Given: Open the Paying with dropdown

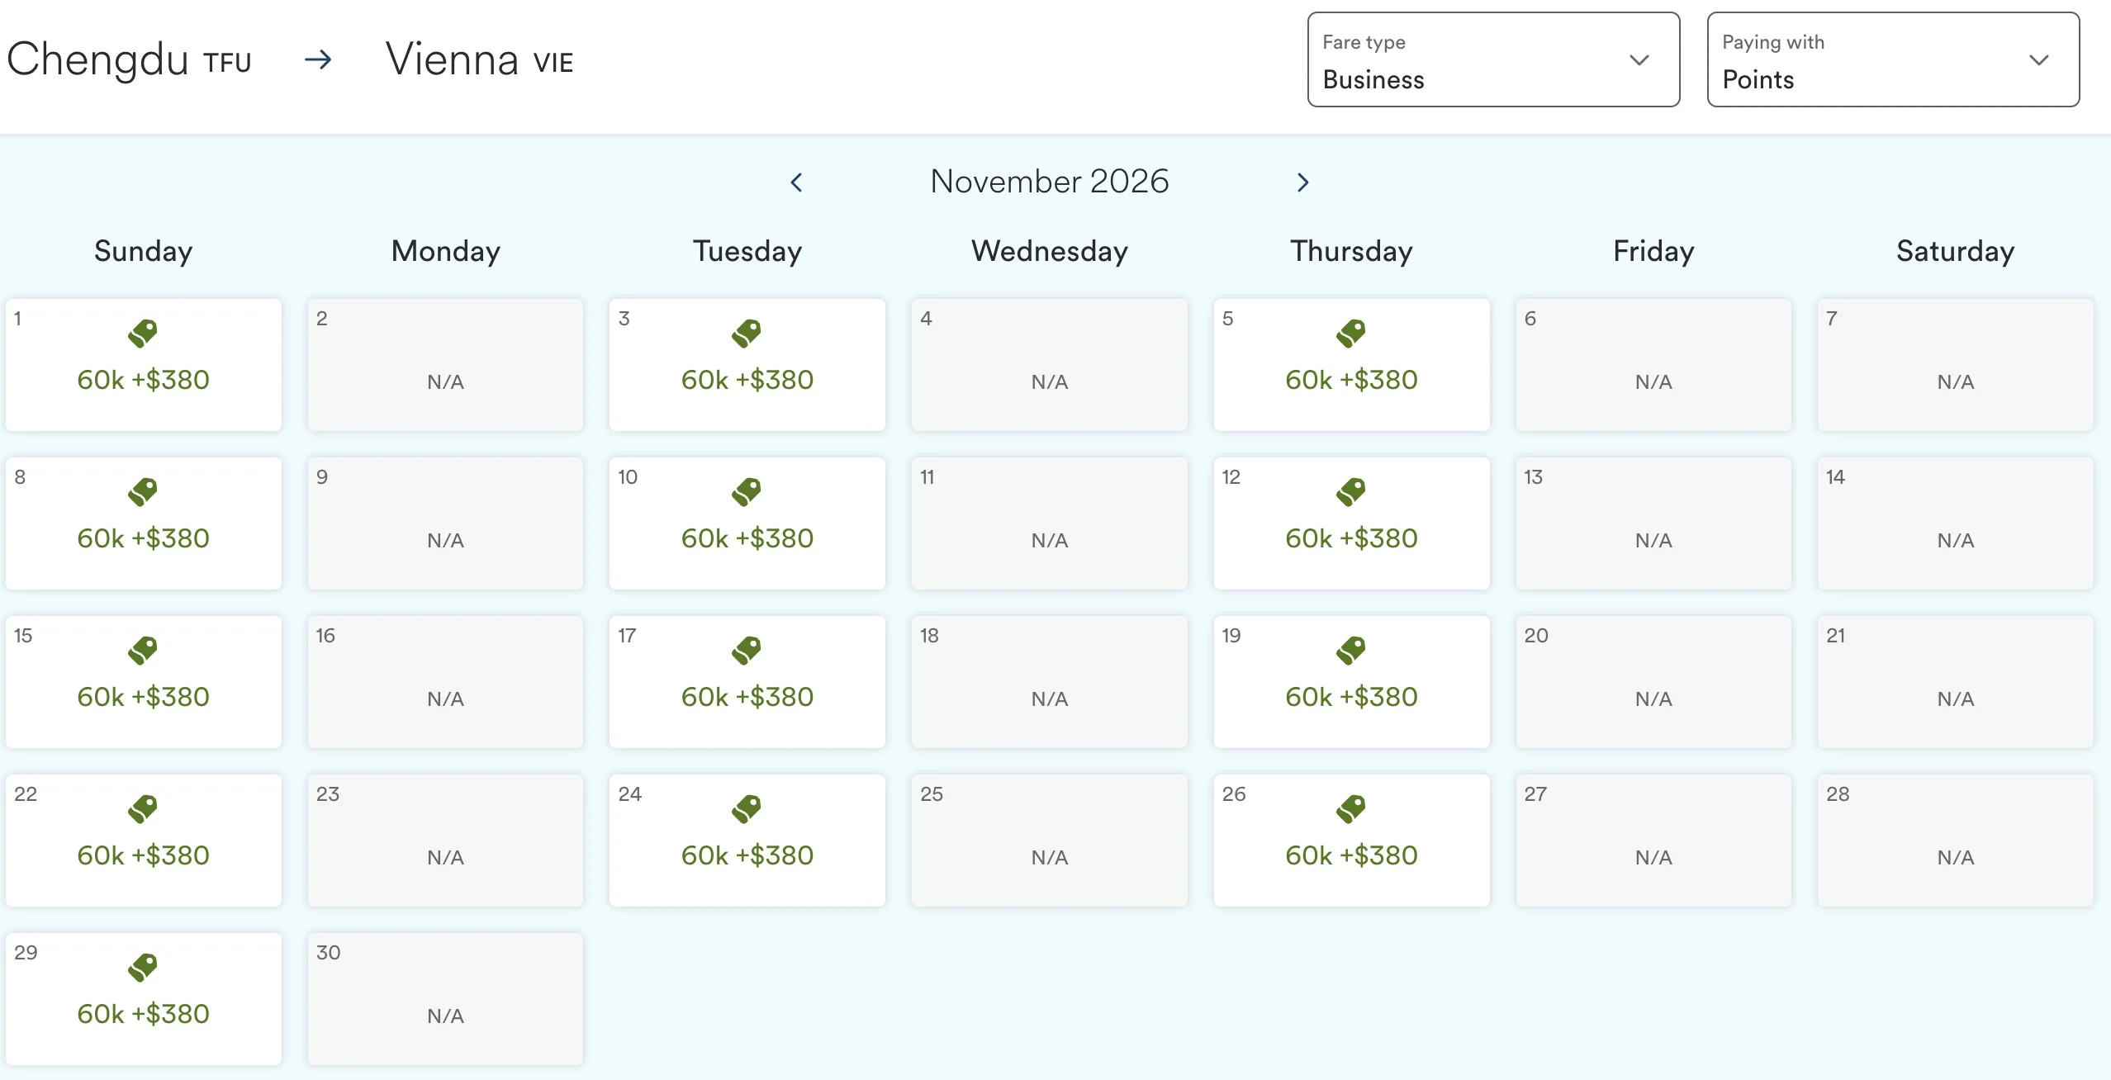Looking at the screenshot, I should pos(1893,59).
